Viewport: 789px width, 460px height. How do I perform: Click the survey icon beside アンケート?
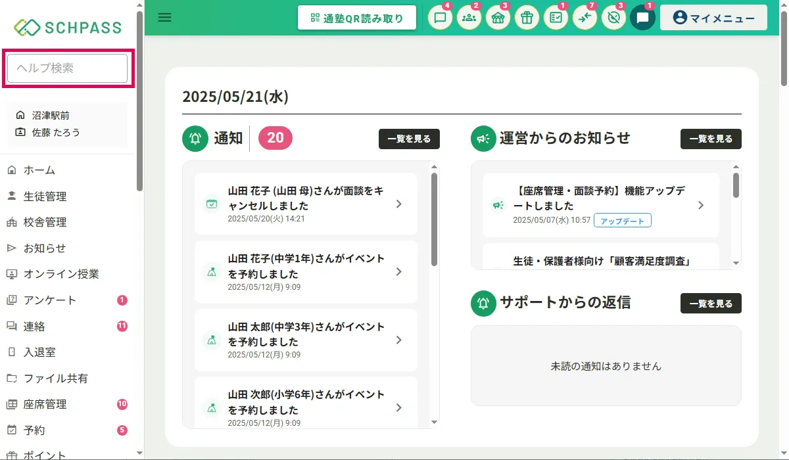[11, 300]
